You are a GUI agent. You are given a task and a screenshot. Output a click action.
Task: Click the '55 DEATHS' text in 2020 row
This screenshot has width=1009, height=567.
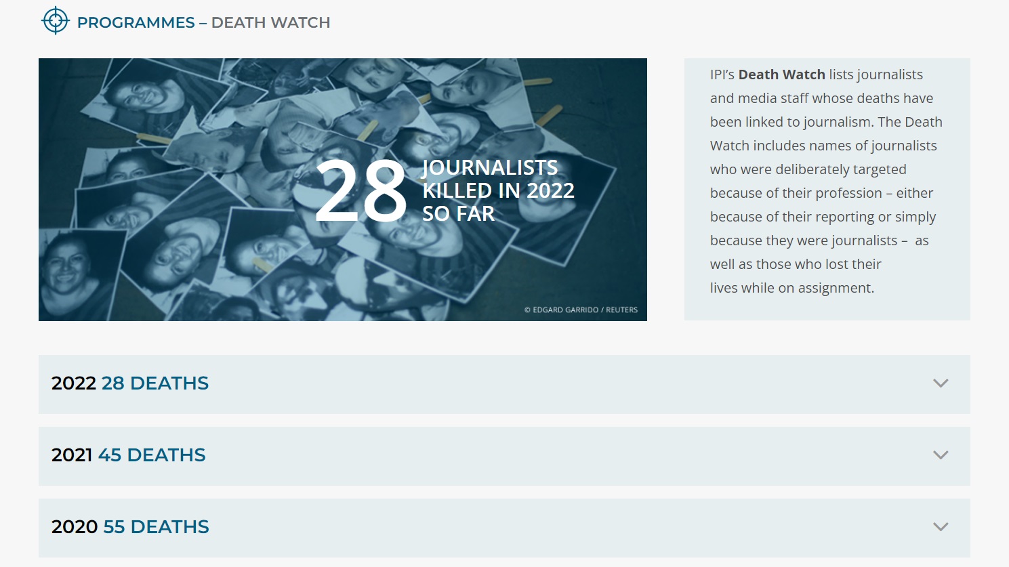click(157, 527)
